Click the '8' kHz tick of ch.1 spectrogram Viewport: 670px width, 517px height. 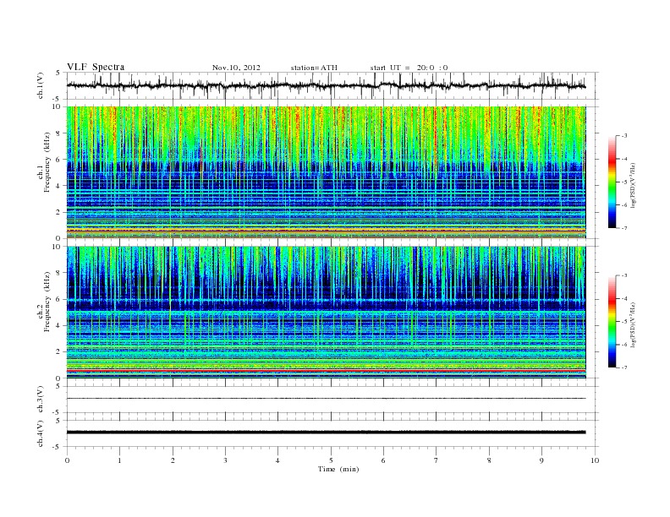pyautogui.click(x=58, y=133)
